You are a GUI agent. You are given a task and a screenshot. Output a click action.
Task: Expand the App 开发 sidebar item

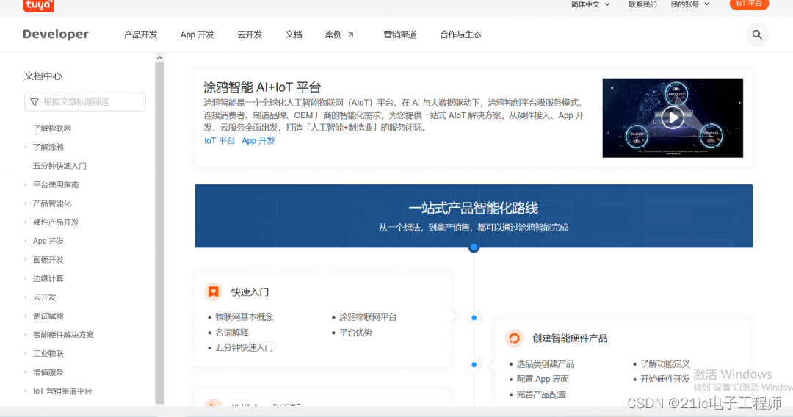[26, 241]
